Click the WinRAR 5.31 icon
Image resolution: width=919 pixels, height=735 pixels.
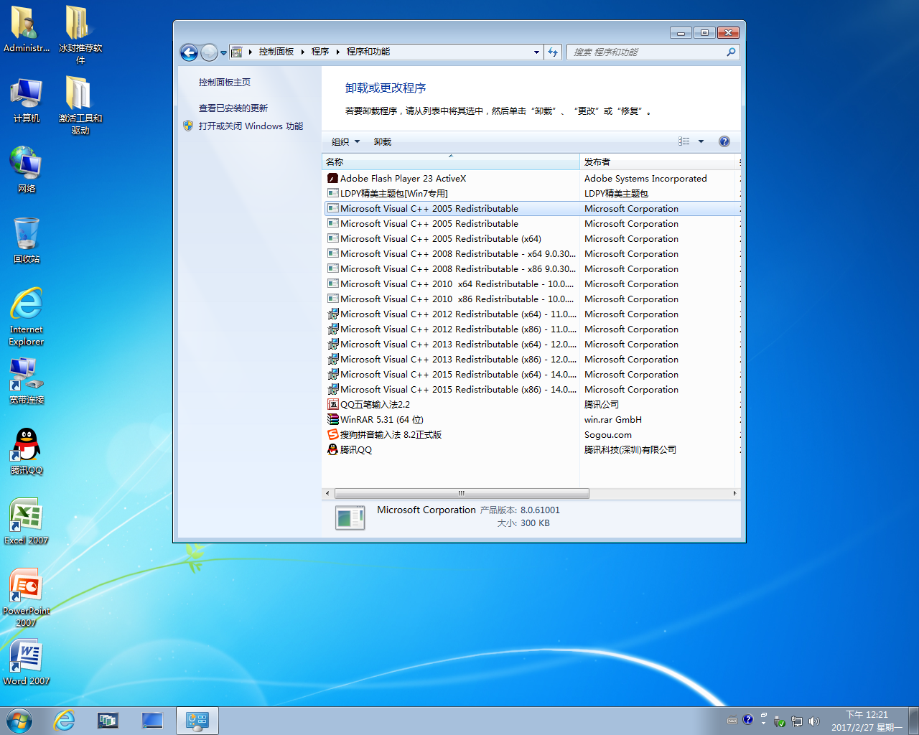(x=332, y=420)
